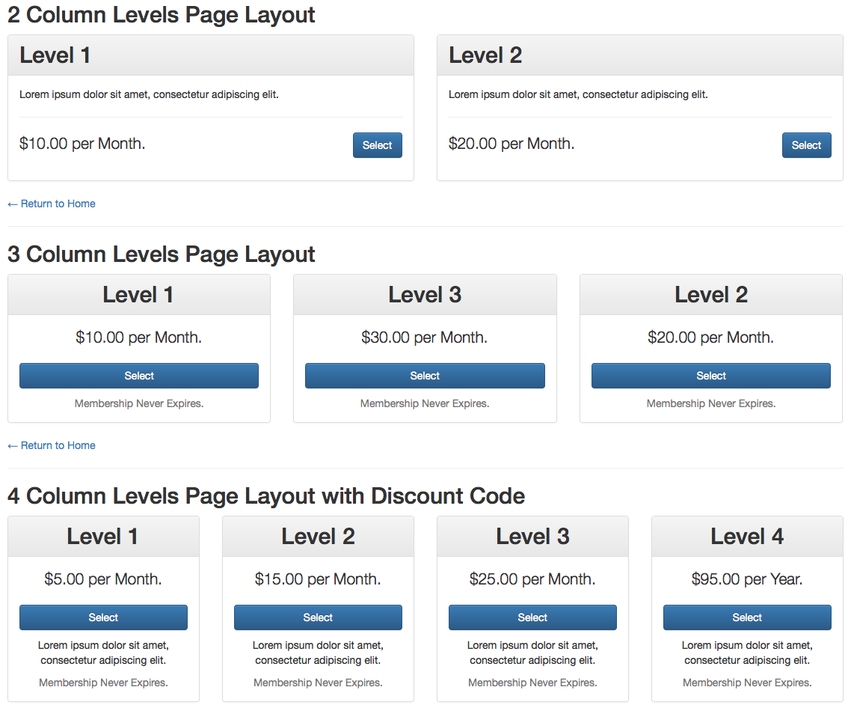Click Lorem ipsum text in $25.00 card

coord(532,653)
